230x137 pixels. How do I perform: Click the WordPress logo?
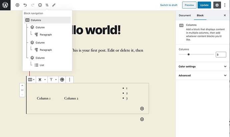click(x=5, y=5)
